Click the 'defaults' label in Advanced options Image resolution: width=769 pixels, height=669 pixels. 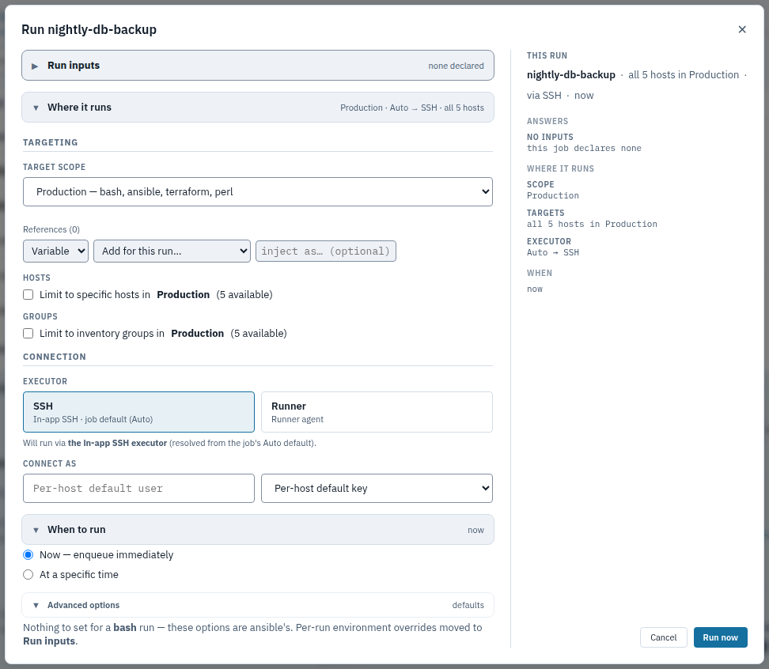click(x=468, y=605)
